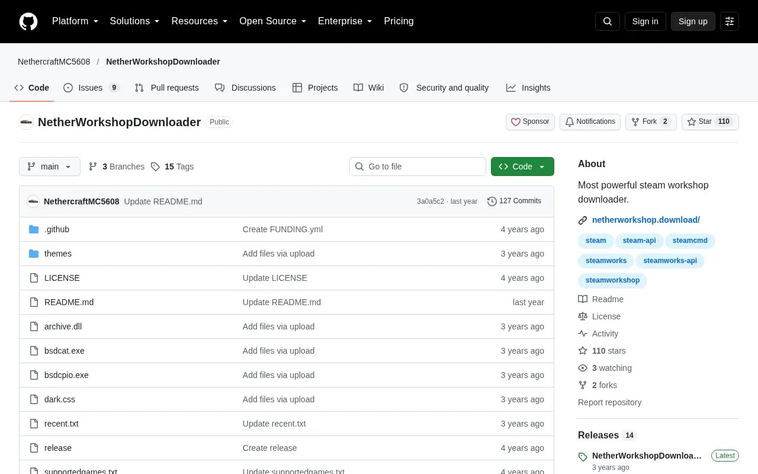The image size is (758, 474).
Task: Switch to the Issues tab
Action: click(x=92, y=88)
